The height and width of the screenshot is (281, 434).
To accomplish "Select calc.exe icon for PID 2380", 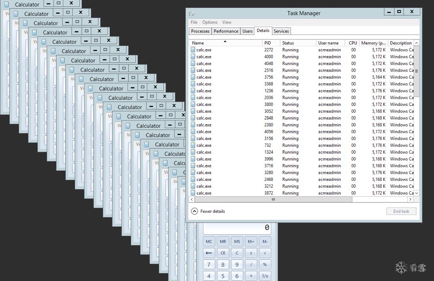I will point(193,125).
